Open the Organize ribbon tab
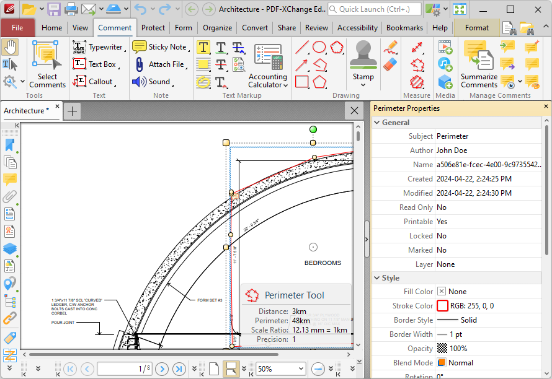 [x=217, y=28]
